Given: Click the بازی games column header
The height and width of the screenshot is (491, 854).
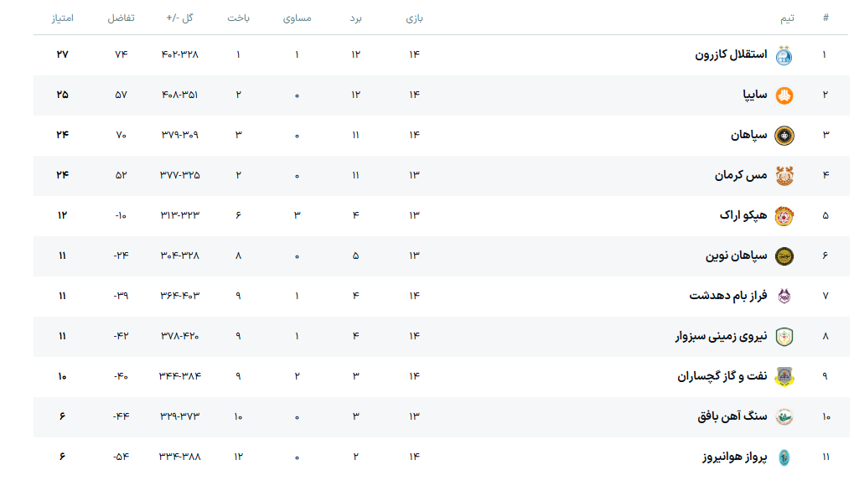Looking at the screenshot, I should pos(414,18).
